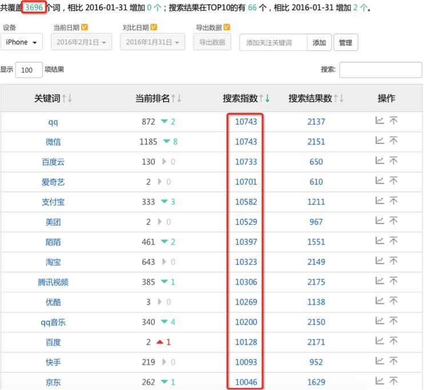Click the 3696 covered keywords count
Viewport: 424px width, 390px height.
tap(34, 7)
